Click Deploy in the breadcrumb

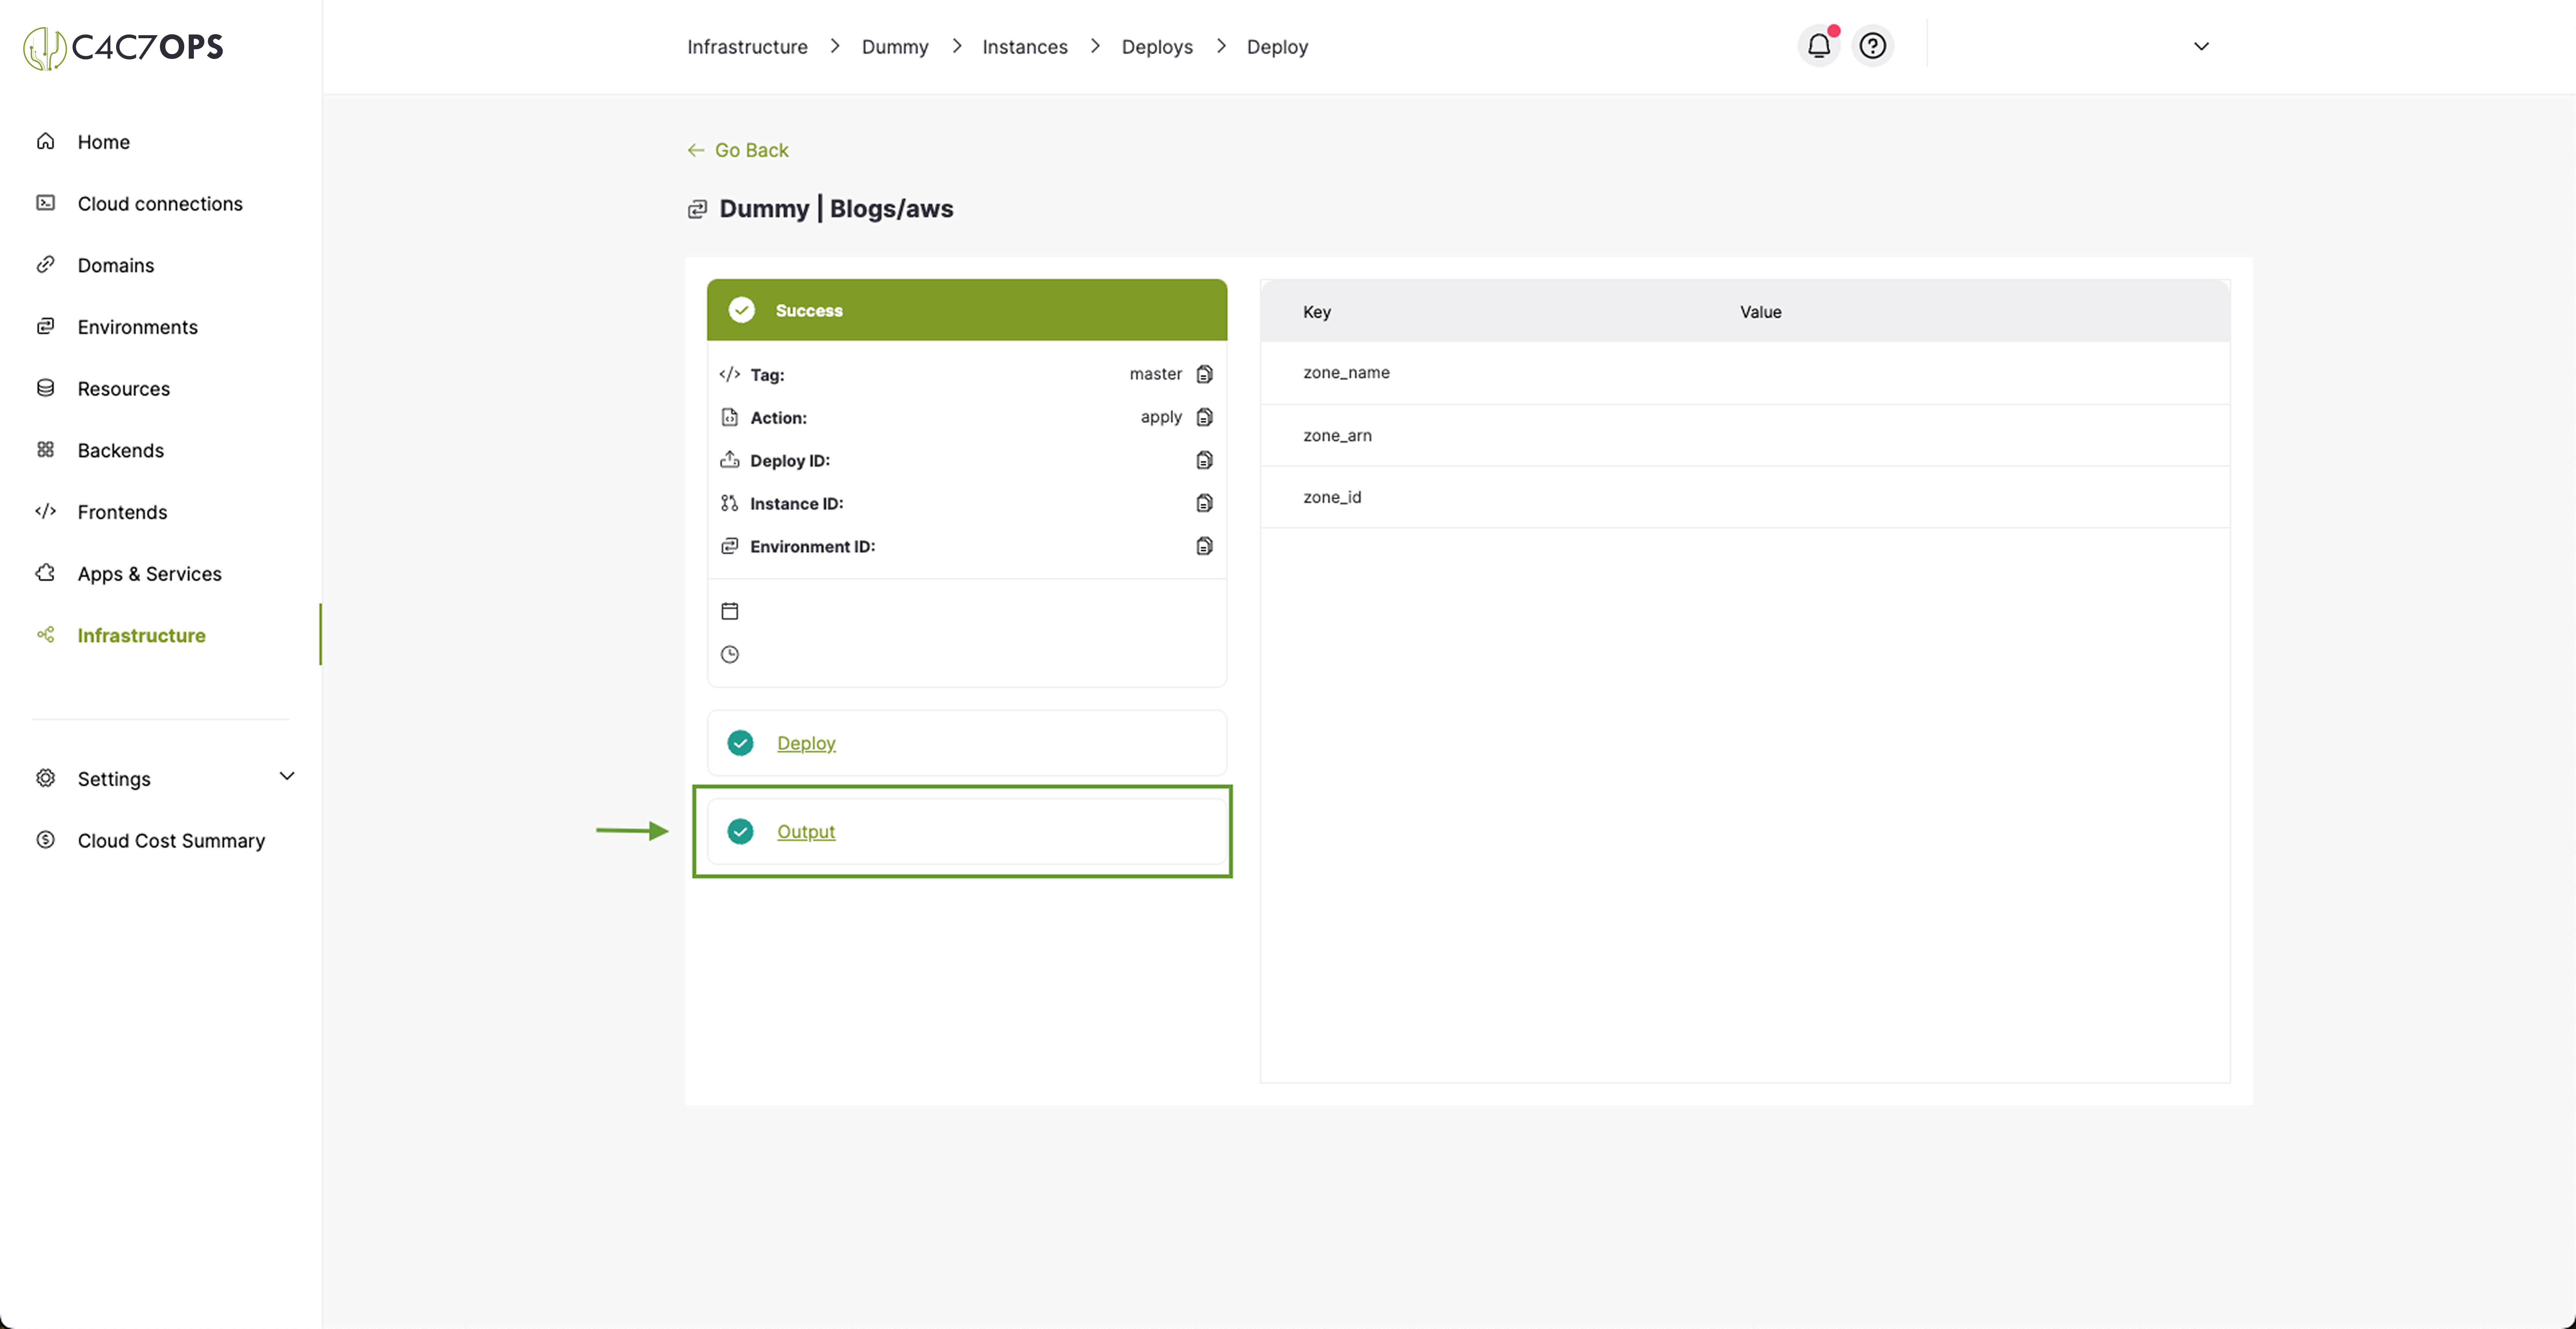[1277, 47]
